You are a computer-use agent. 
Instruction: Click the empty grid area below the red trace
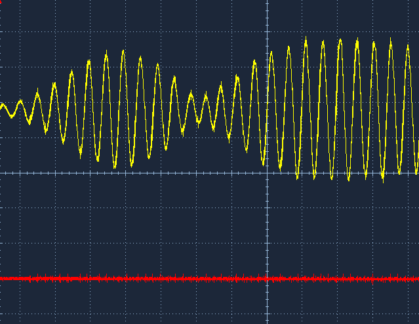pos(164,304)
